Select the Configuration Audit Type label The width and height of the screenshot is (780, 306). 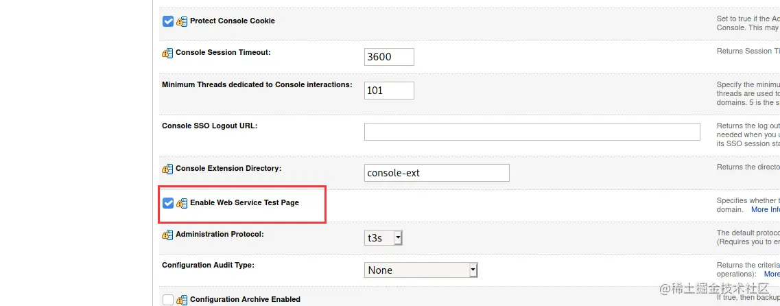209,266
